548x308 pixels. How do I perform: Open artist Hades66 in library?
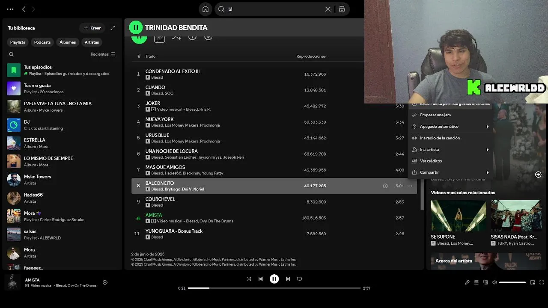62,198
